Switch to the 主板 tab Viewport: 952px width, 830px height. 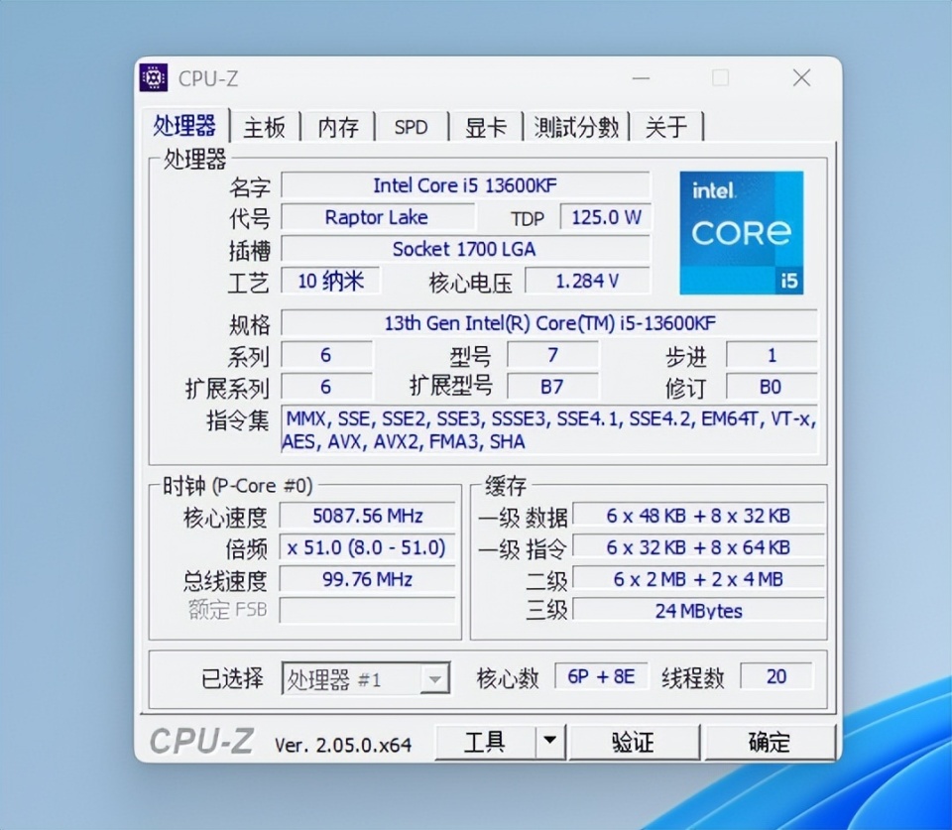[x=265, y=127]
